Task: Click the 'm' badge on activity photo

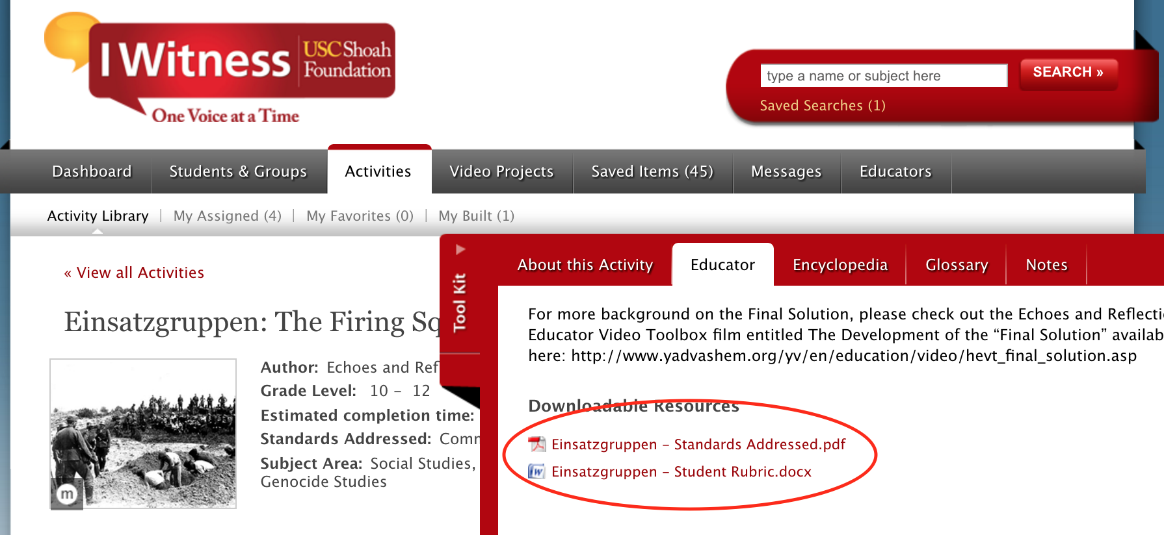Action: pos(66,495)
